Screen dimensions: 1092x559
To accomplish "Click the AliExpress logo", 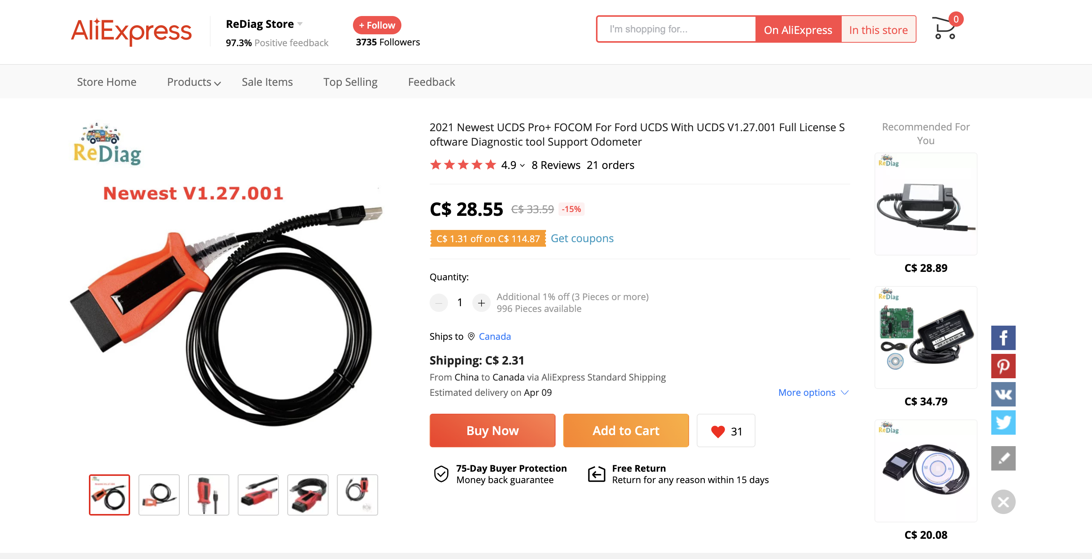I will pyautogui.click(x=131, y=31).
